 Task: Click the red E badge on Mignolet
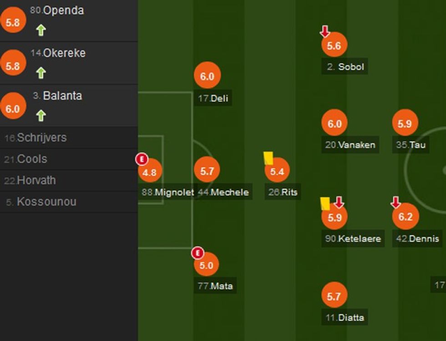tap(142, 159)
